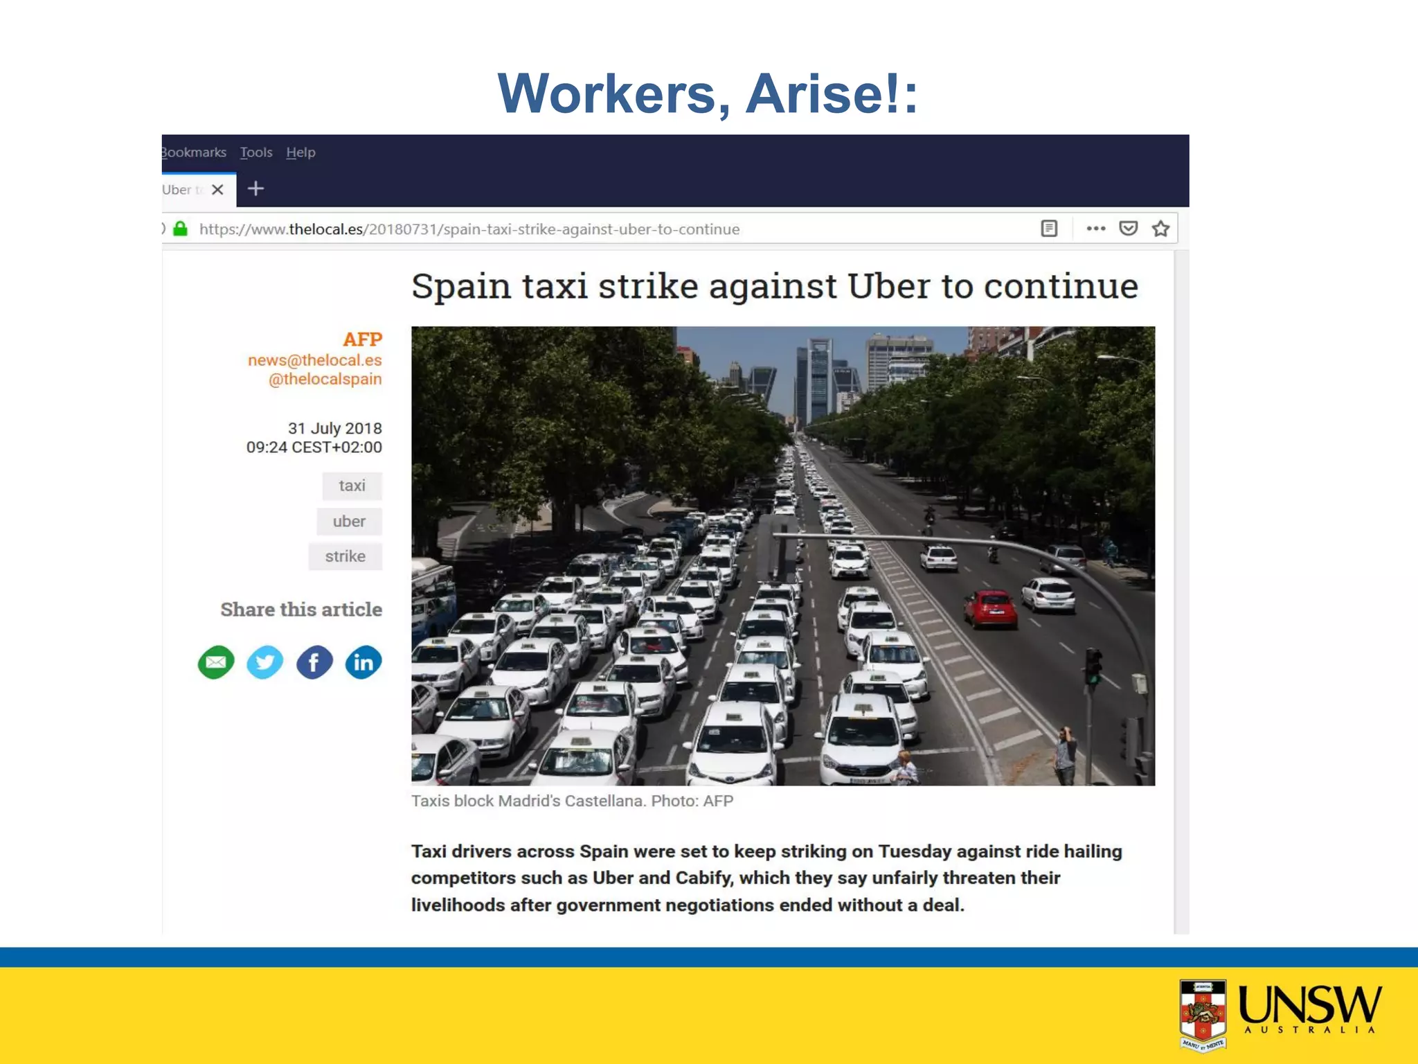This screenshot has height=1064, width=1418.
Task: Click the 09:24 CEST+02:00 time text
Action: [314, 447]
